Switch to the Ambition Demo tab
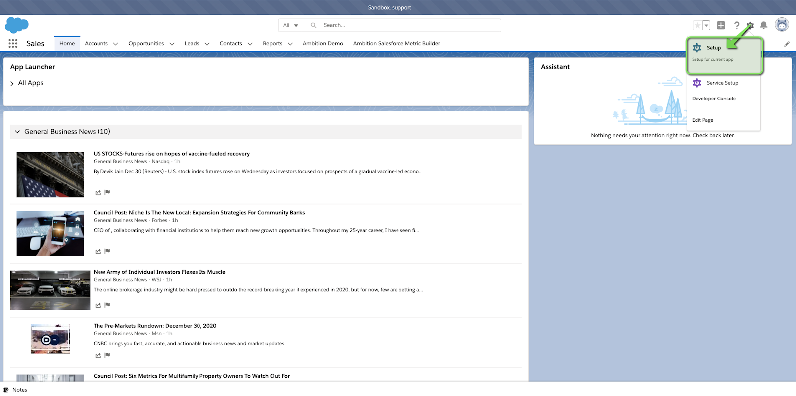 click(323, 44)
